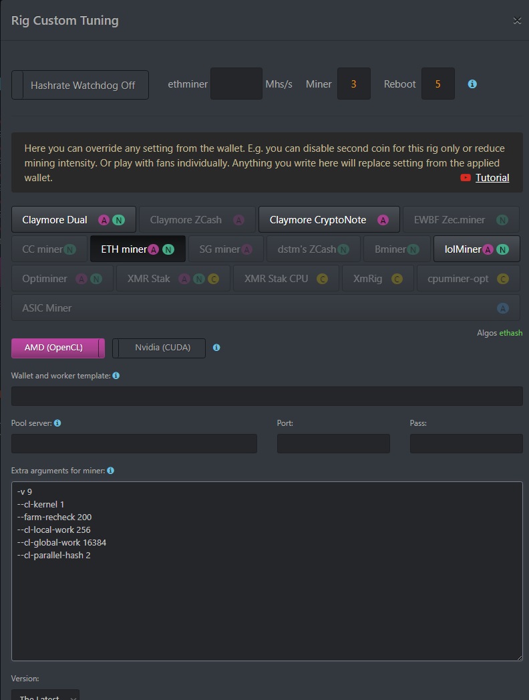Viewport: 529px width, 700px height.
Task: Click the --cl-global-work 16384 line
Action: [61, 542]
